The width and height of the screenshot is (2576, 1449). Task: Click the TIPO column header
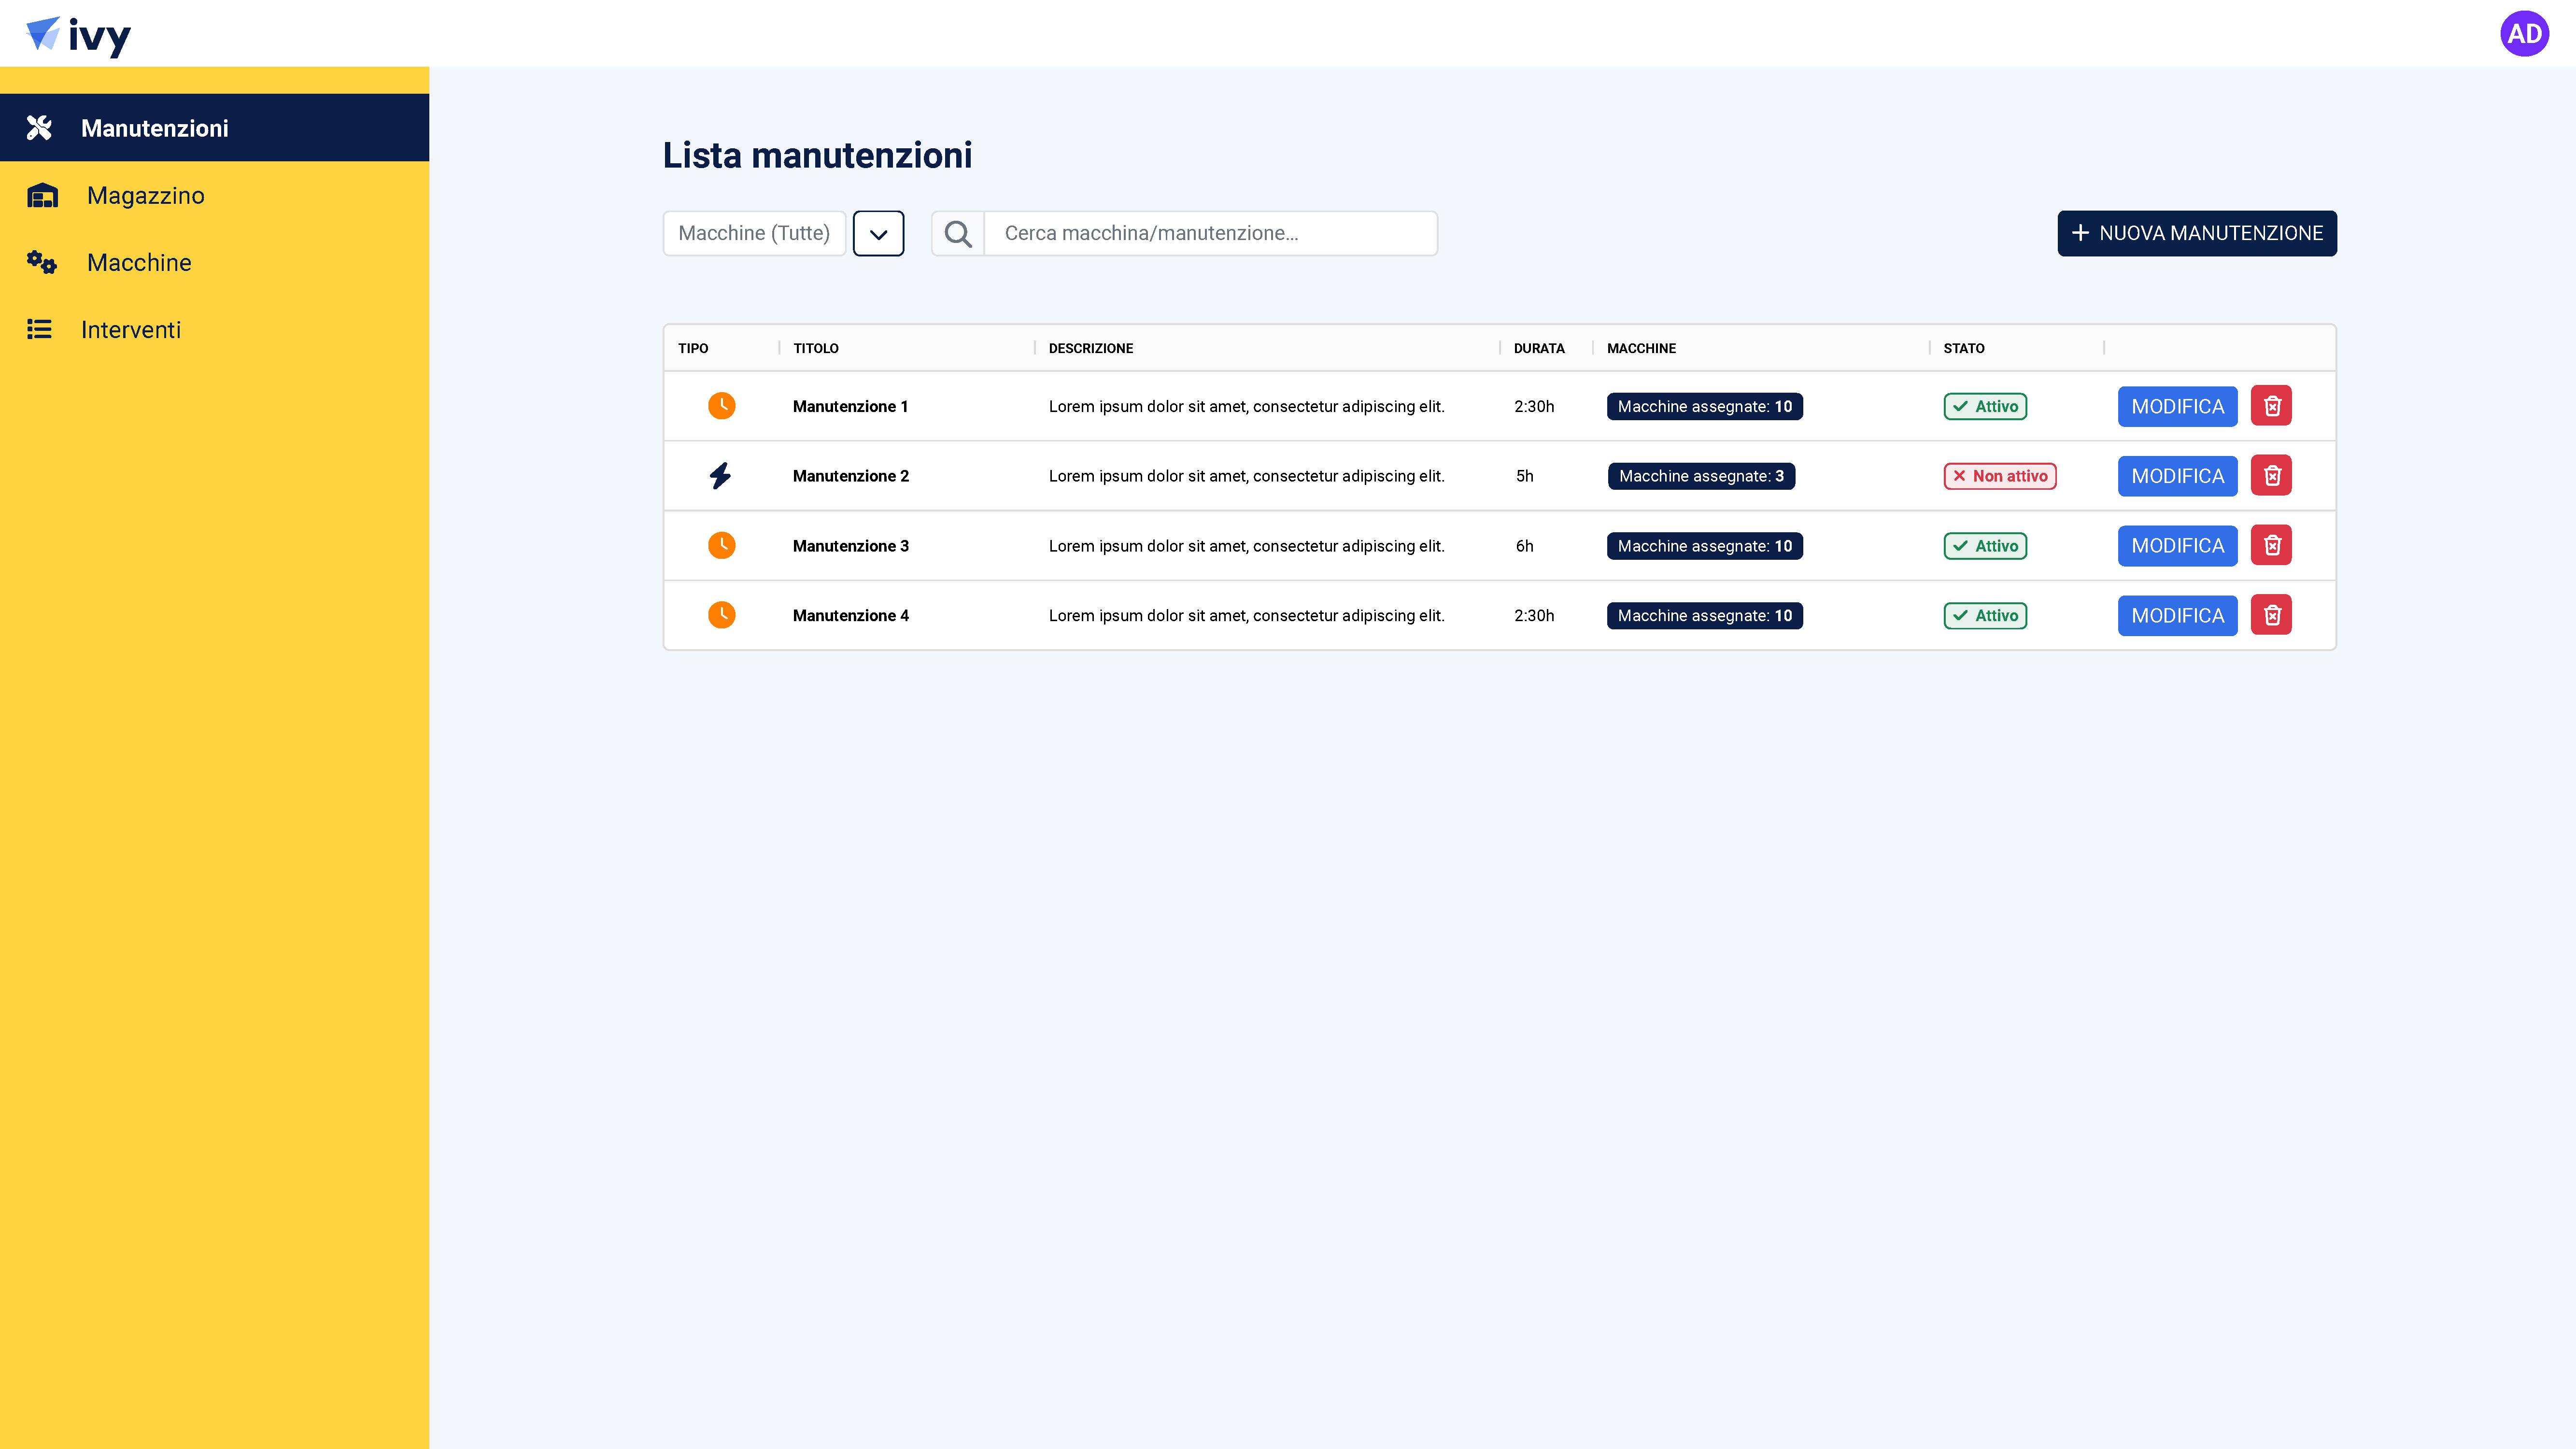[693, 348]
